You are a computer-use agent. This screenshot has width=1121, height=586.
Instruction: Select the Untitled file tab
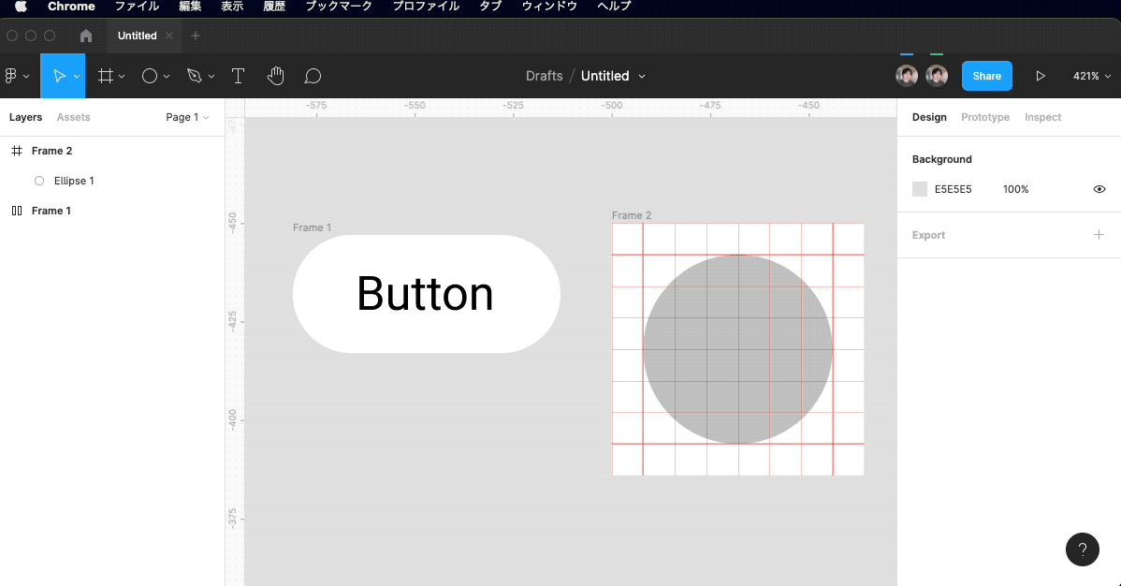tap(138, 36)
